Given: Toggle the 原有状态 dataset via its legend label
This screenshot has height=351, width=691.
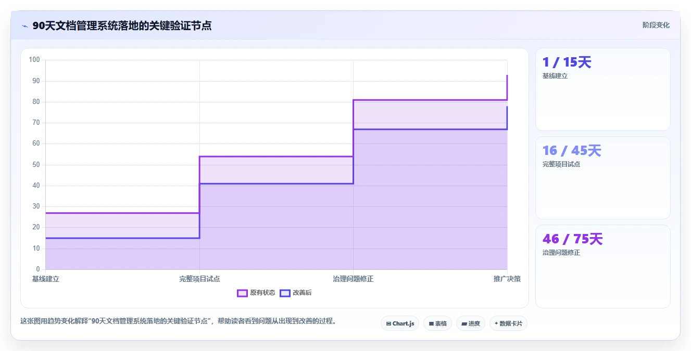Looking at the screenshot, I should [x=262, y=293].
